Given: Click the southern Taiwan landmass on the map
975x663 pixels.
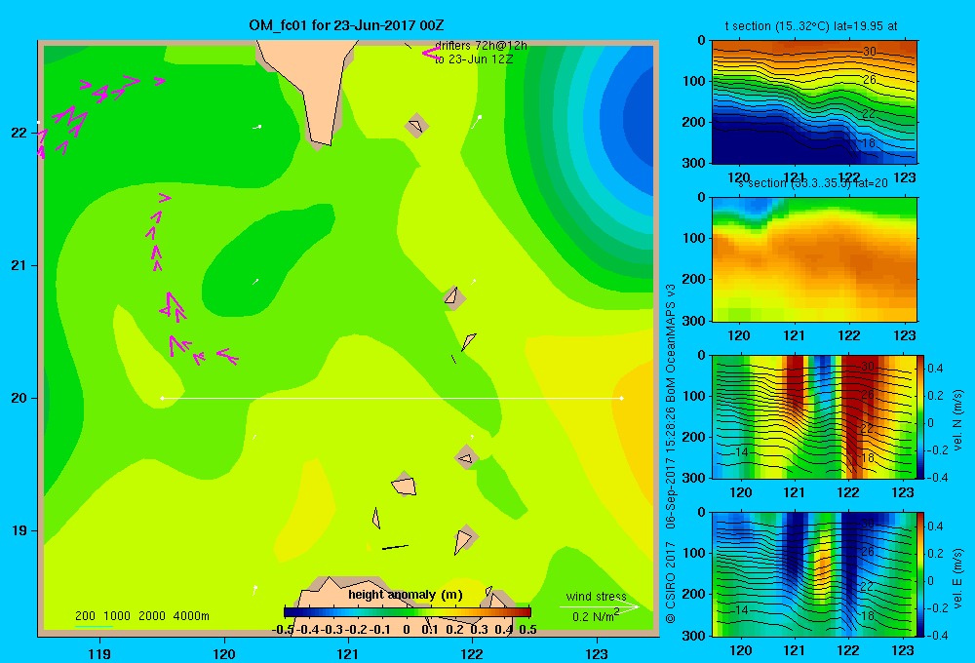Looking at the screenshot, I should (317, 87).
